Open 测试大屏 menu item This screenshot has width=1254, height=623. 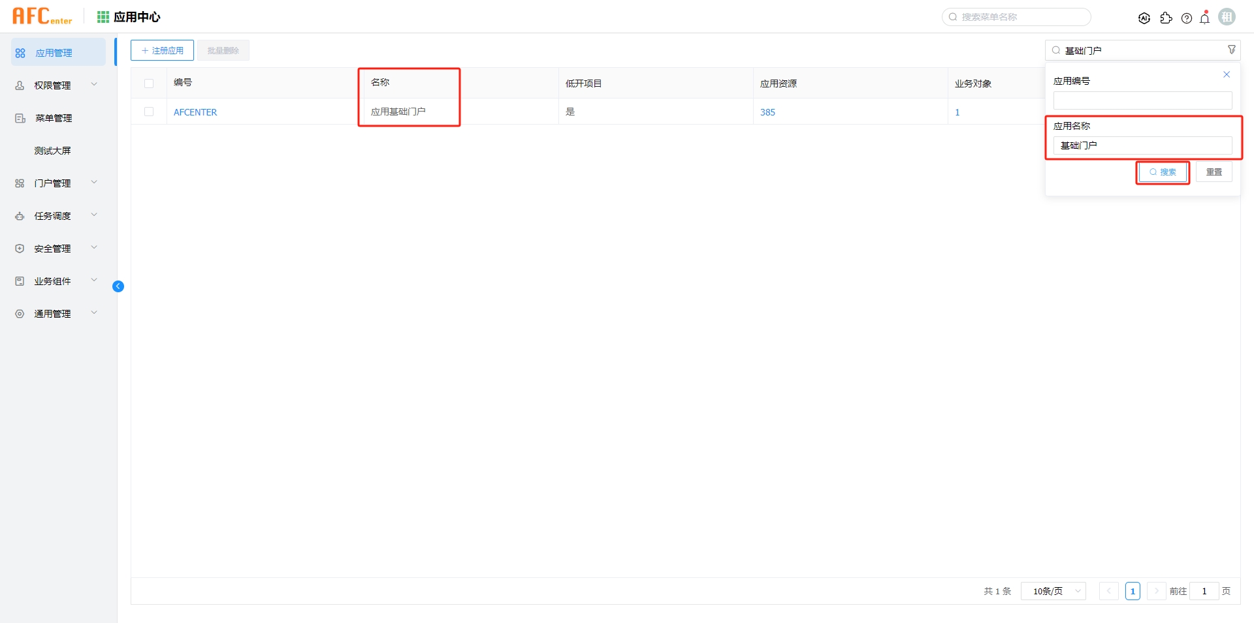(x=52, y=151)
